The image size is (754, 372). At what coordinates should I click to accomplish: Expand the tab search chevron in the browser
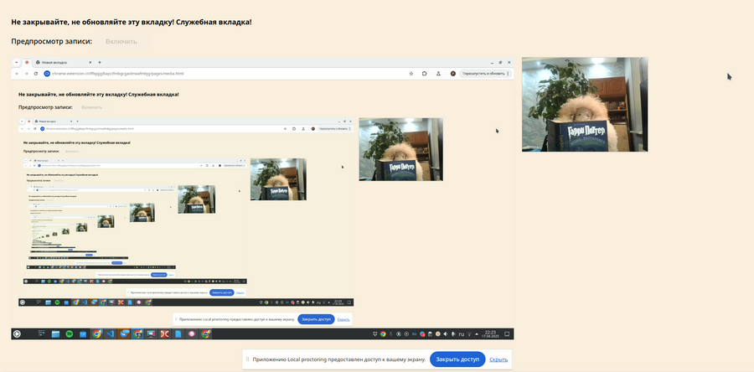point(17,63)
